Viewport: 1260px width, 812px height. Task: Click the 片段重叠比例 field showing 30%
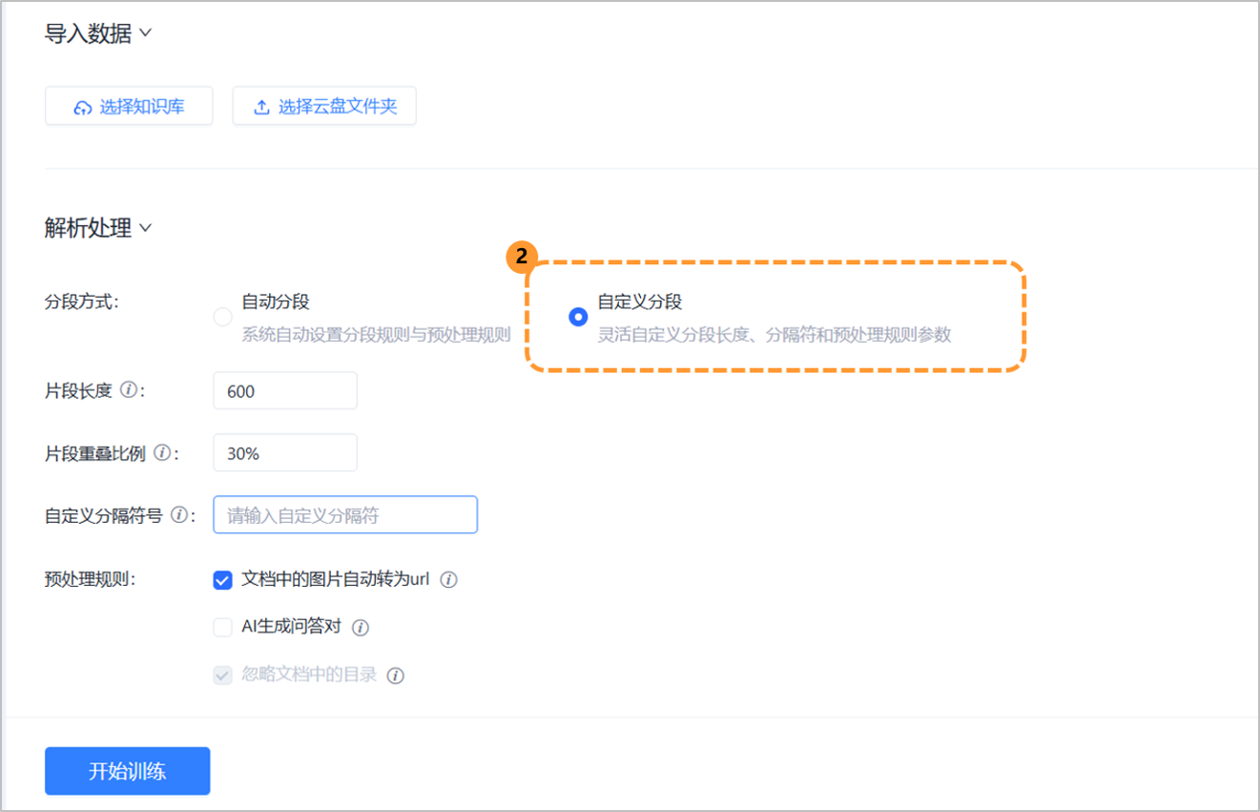click(x=284, y=453)
